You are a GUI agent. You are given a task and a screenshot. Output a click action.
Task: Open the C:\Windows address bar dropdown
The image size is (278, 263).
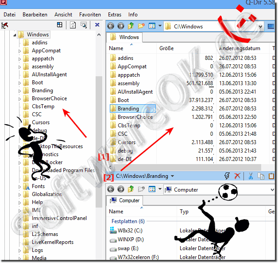click(260, 27)
